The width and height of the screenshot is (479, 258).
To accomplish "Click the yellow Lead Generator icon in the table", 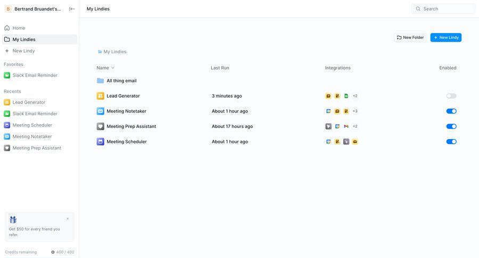I will [100, 96].
